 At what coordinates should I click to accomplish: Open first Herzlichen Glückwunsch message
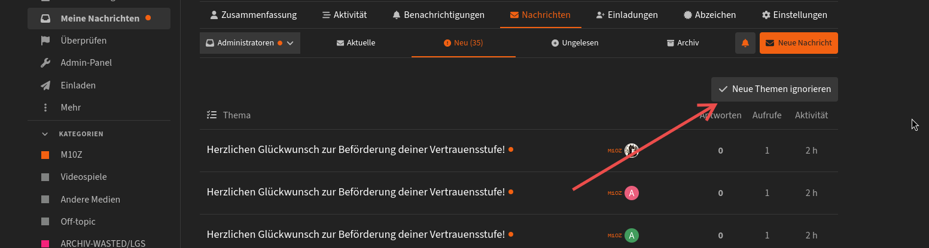pos(355,150)
